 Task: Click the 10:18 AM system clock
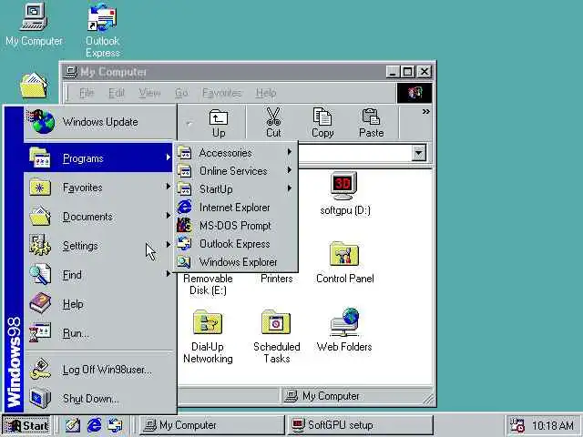553,425
